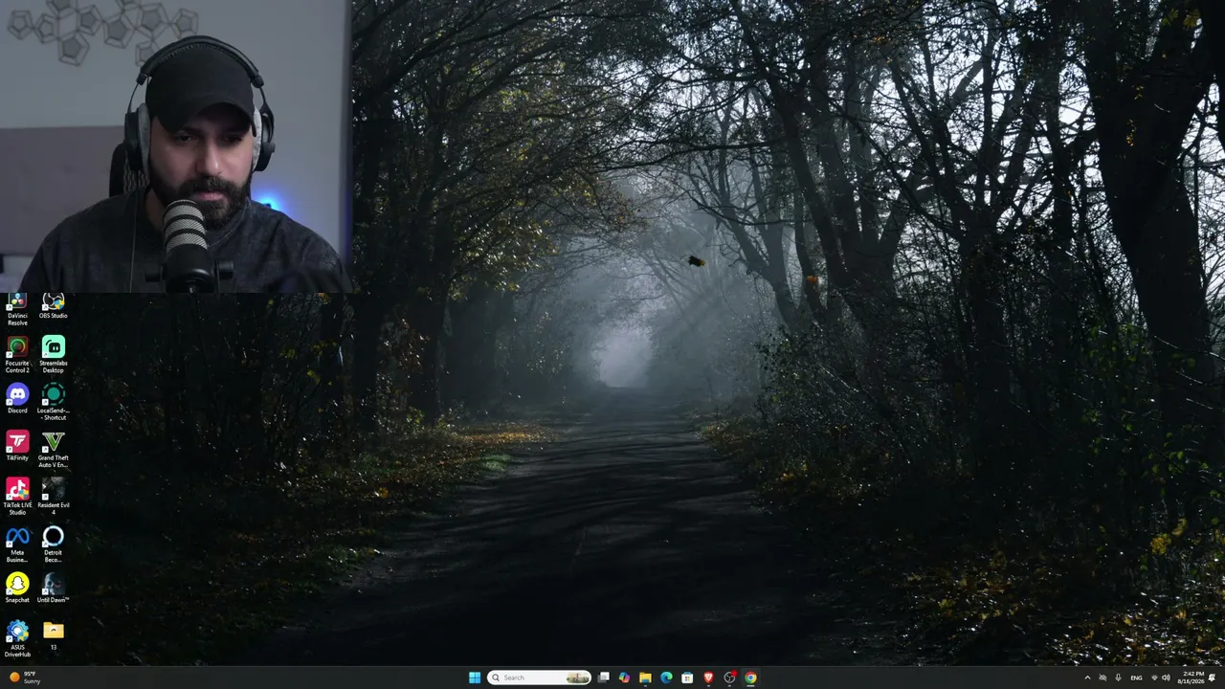Open File Explorer from the taskbar

coord(645,678)
